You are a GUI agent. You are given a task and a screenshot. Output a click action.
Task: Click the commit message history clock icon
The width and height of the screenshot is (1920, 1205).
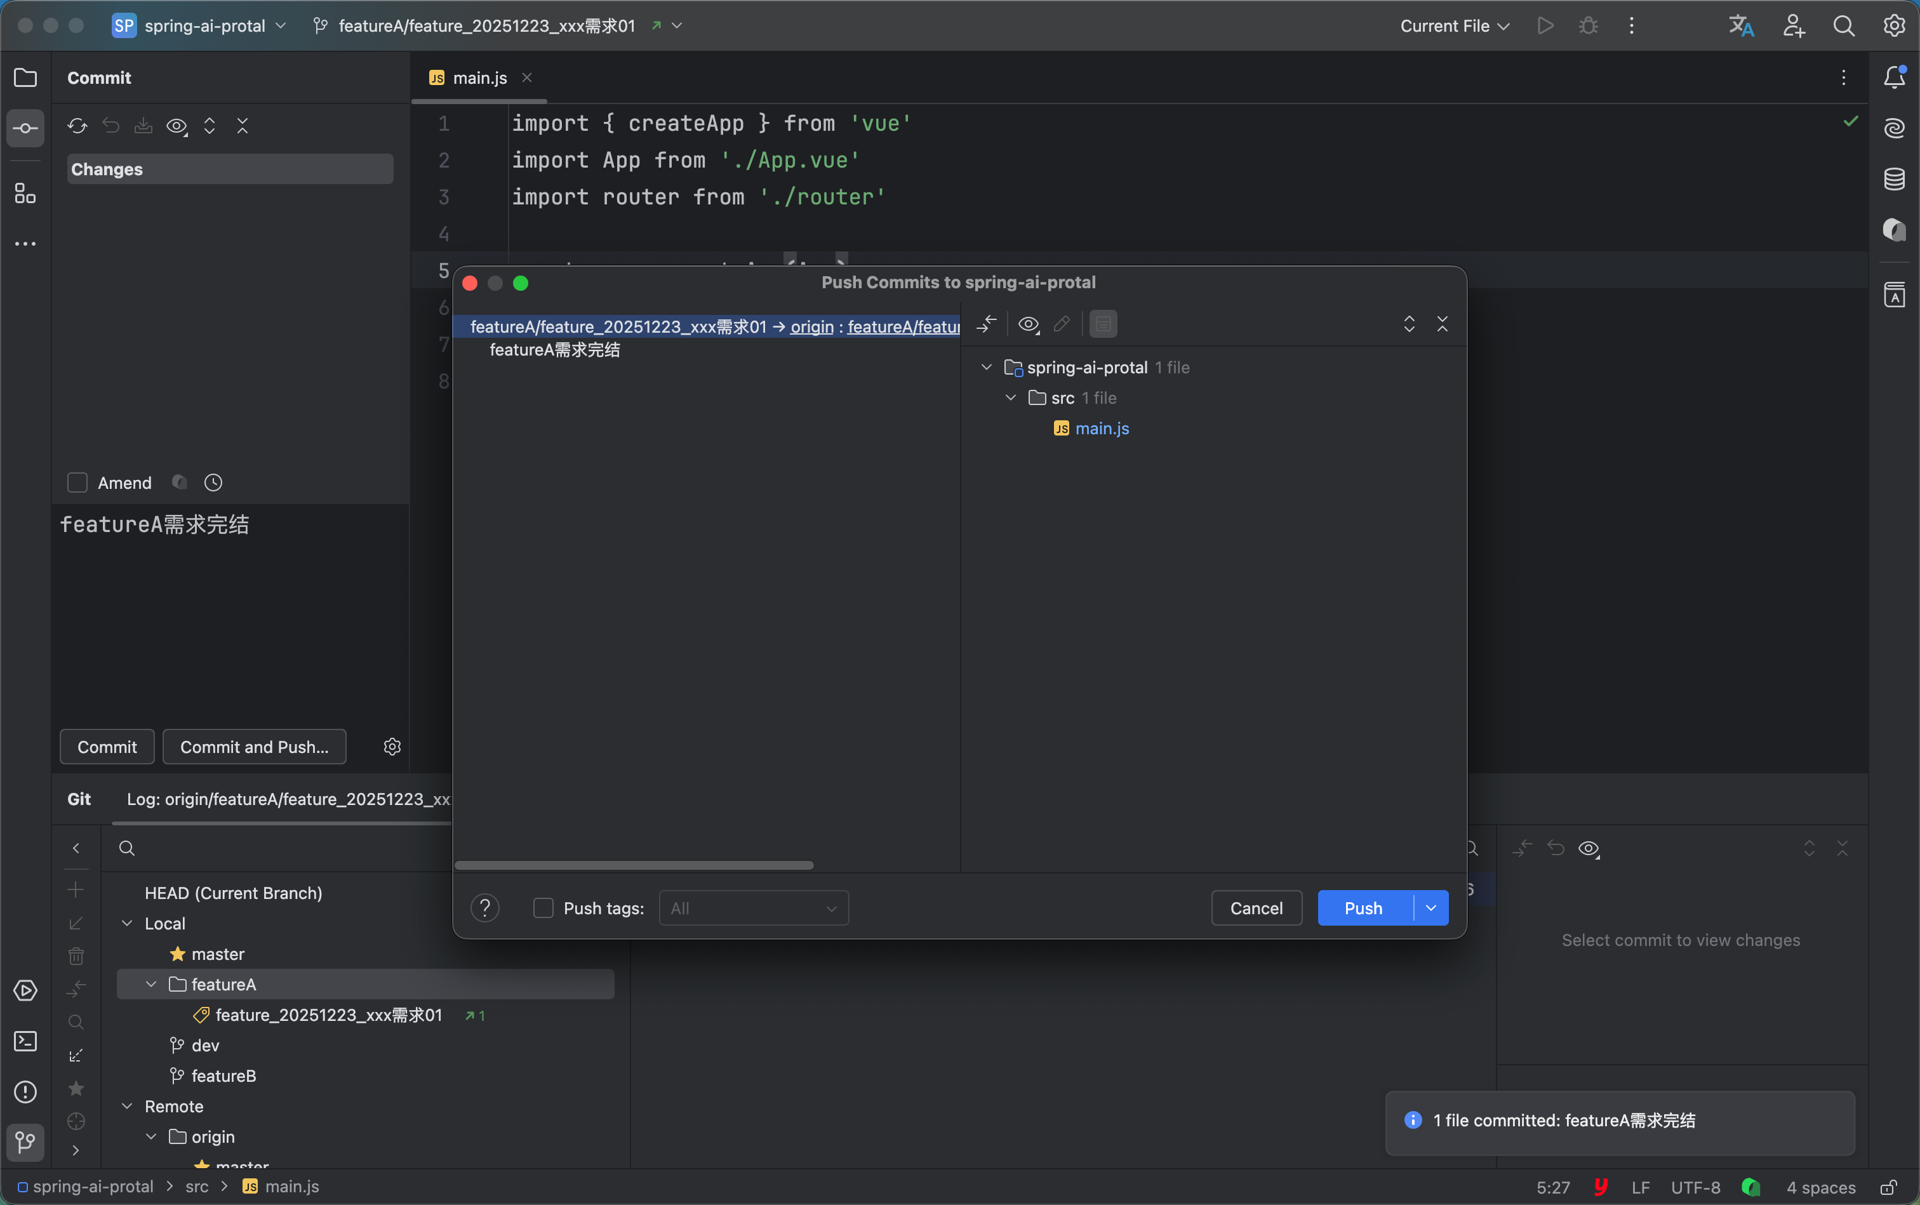tap(213, 483)
